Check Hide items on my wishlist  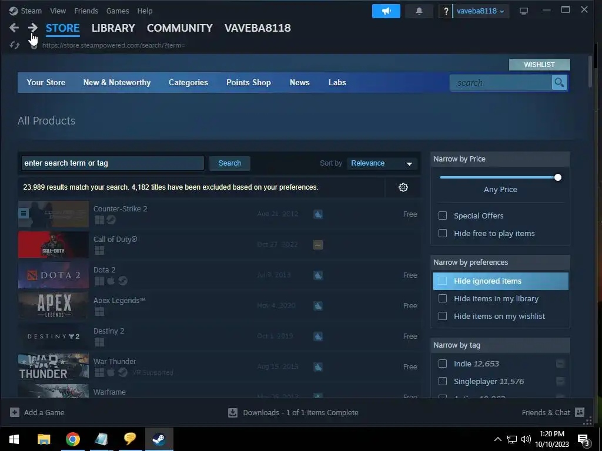coord(443,316)
